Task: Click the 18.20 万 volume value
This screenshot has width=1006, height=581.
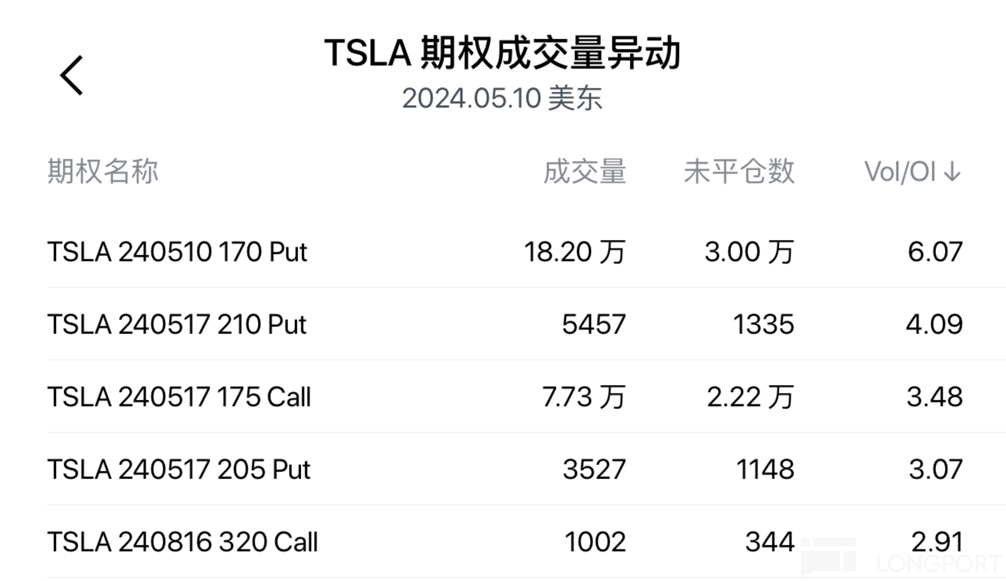Action: 575,252
